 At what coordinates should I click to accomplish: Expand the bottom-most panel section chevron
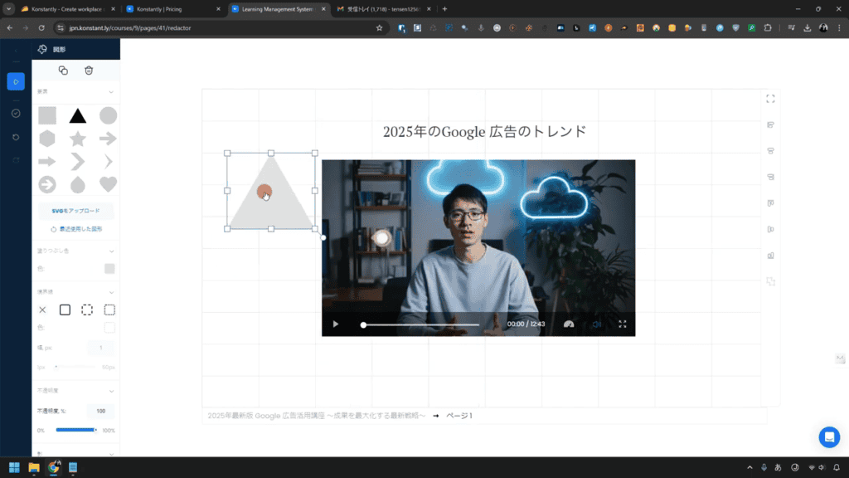coord(111,454)
